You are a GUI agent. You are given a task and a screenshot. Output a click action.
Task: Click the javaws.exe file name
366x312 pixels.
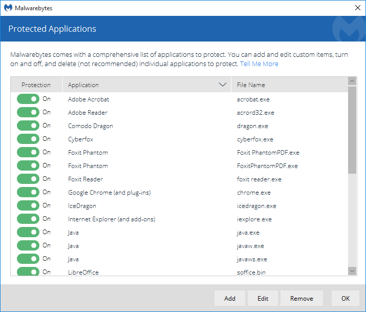[252, 259]
